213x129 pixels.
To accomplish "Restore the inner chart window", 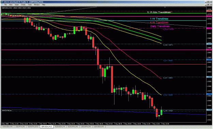I will pyautogui.click(x=208, y=5).
